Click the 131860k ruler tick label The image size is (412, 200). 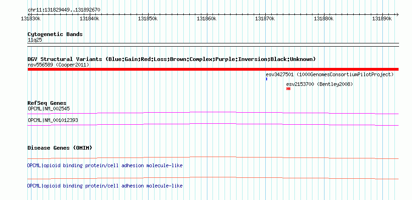coord(206,19)
